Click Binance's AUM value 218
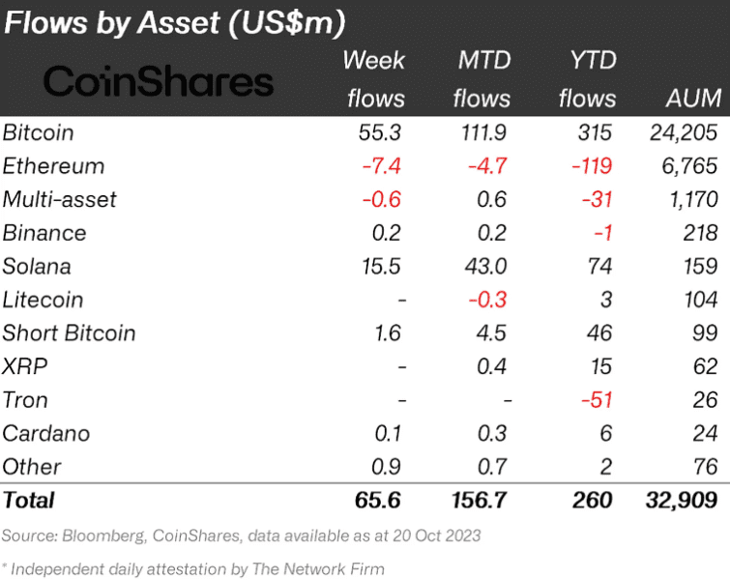Viewport: 730px width, 580px height. [x=700, y=233]
